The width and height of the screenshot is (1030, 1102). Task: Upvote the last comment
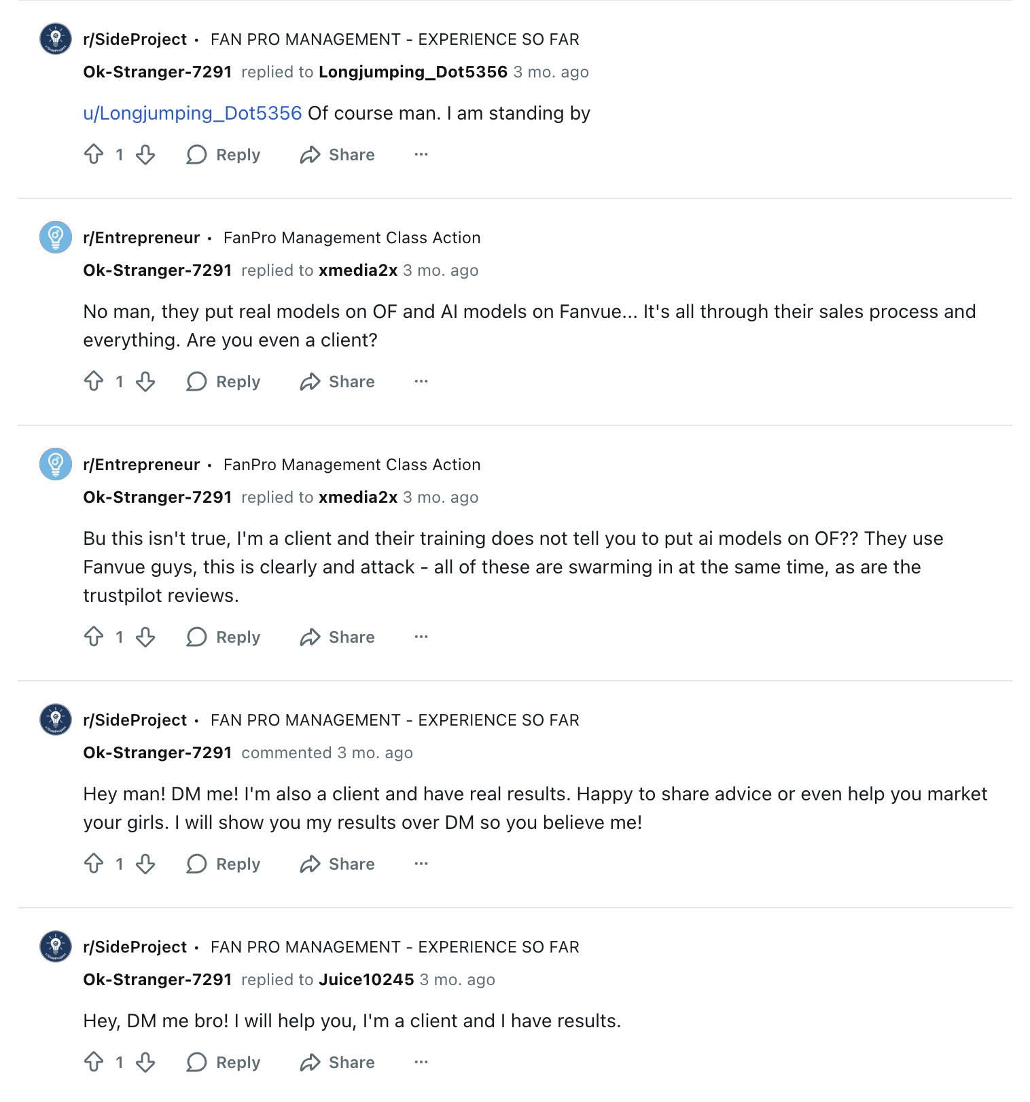click(x=95, y=1062)
